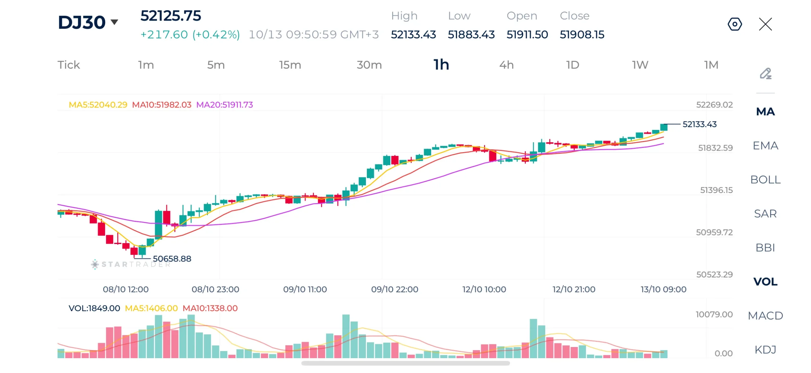The height and width of the screenshot is (373, 811).
Task: Switch chart to 4h timeframe
Action: click(x=506, y=65)
